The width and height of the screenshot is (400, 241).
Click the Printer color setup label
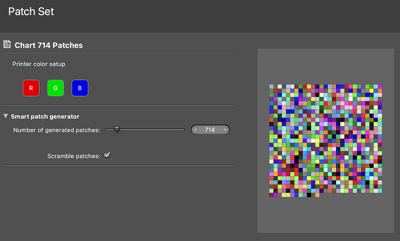point(39,64)
